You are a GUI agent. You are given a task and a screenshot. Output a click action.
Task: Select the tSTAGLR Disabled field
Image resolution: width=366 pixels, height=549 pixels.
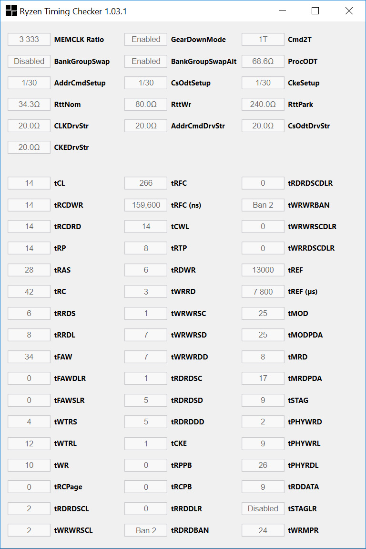point(263,508)
